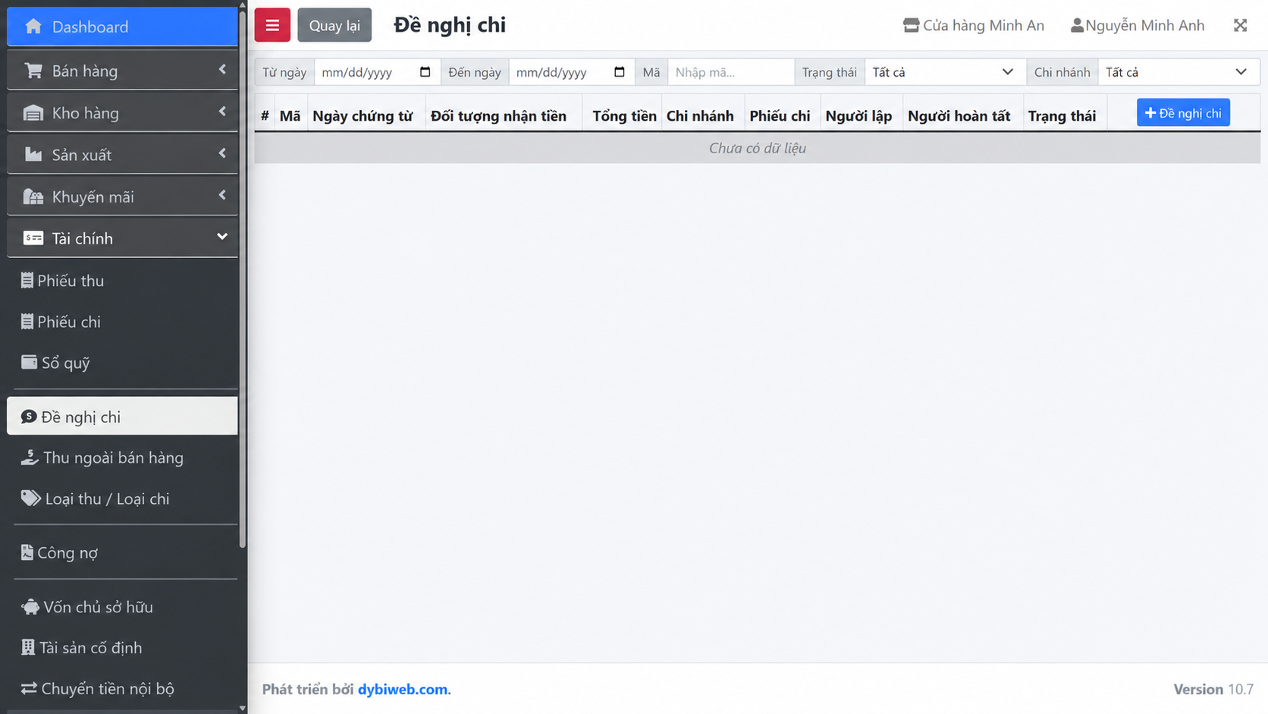The height and width of the screenshot is (714, 1268).
Task: Click the red hamburger menu icon
Action: (272, 25)
